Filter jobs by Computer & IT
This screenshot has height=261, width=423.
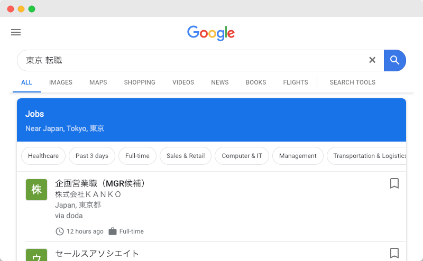click(x=242, y=156)
